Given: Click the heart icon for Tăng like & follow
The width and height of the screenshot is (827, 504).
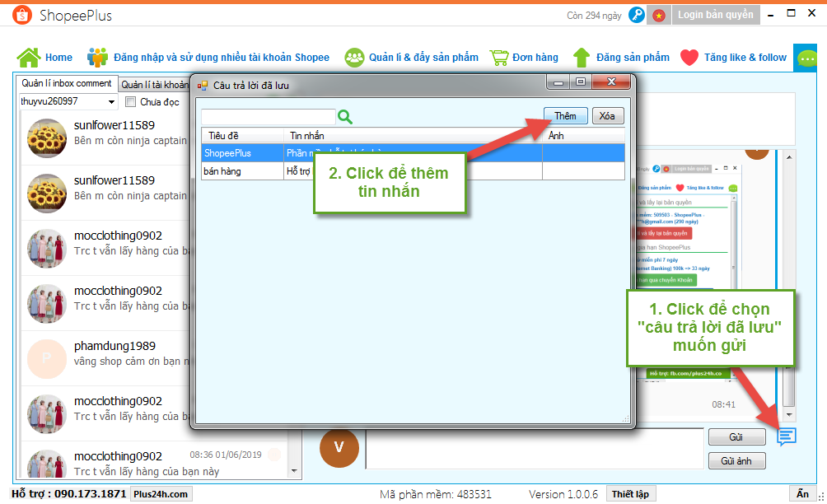Looking at the screenshot, I should coord(689,58).
